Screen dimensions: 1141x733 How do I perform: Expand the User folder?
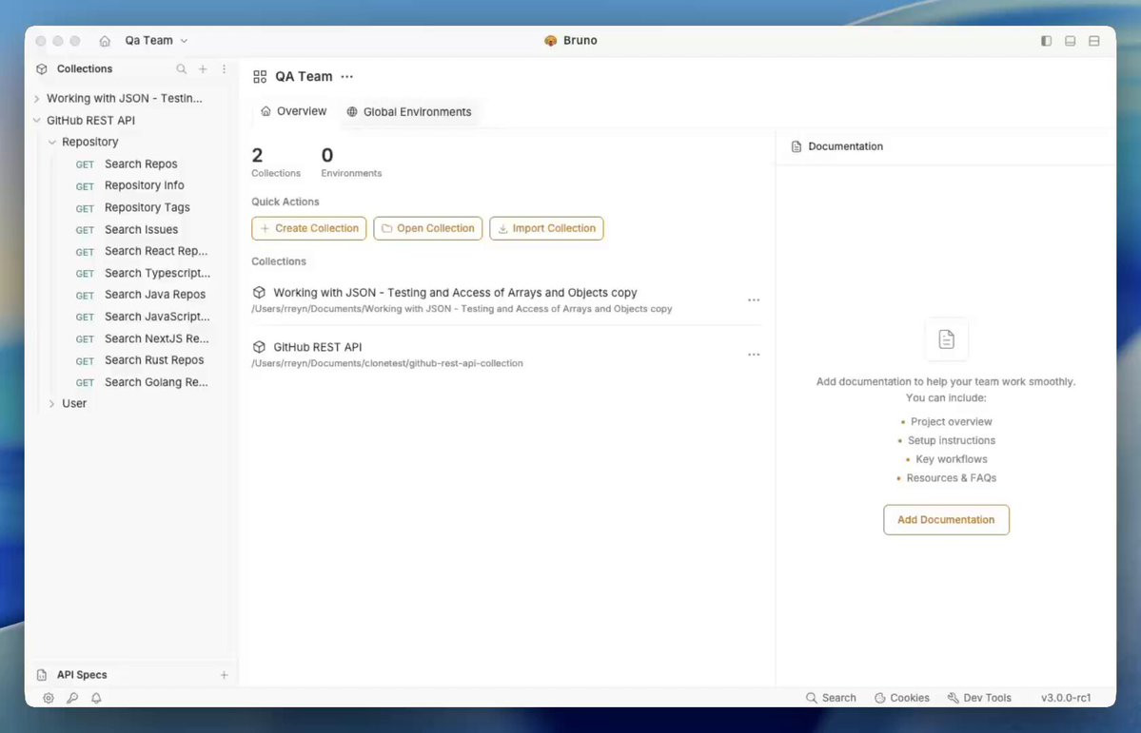point(51,404)
